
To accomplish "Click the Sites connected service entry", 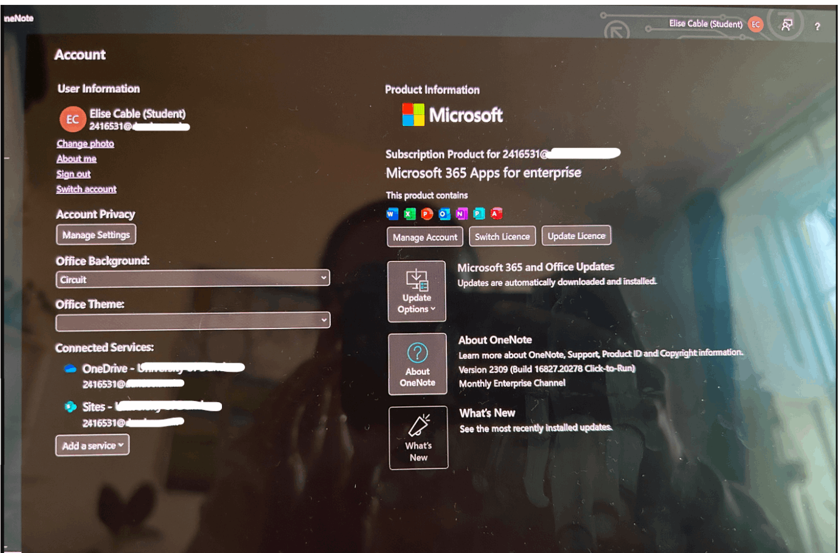I will pos(143,414).
